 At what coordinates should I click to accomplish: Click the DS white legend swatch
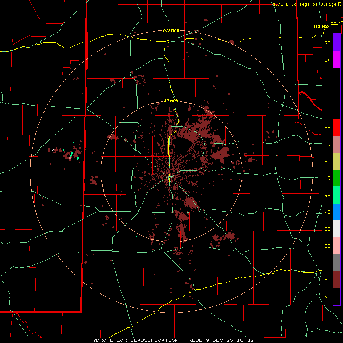click(337, 229)
